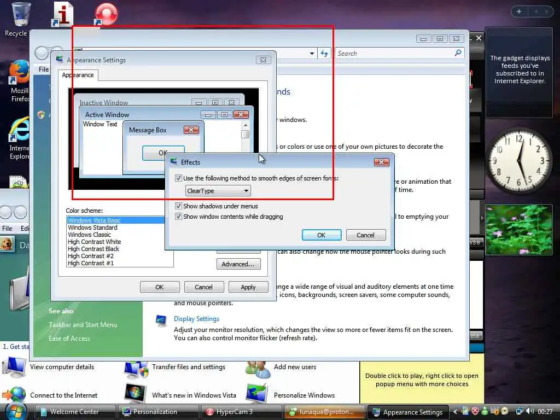The height and width of the screenshot is (420, 560).
Task: Click the Connect to the Internet icon
Action: (x=14, y=395)
